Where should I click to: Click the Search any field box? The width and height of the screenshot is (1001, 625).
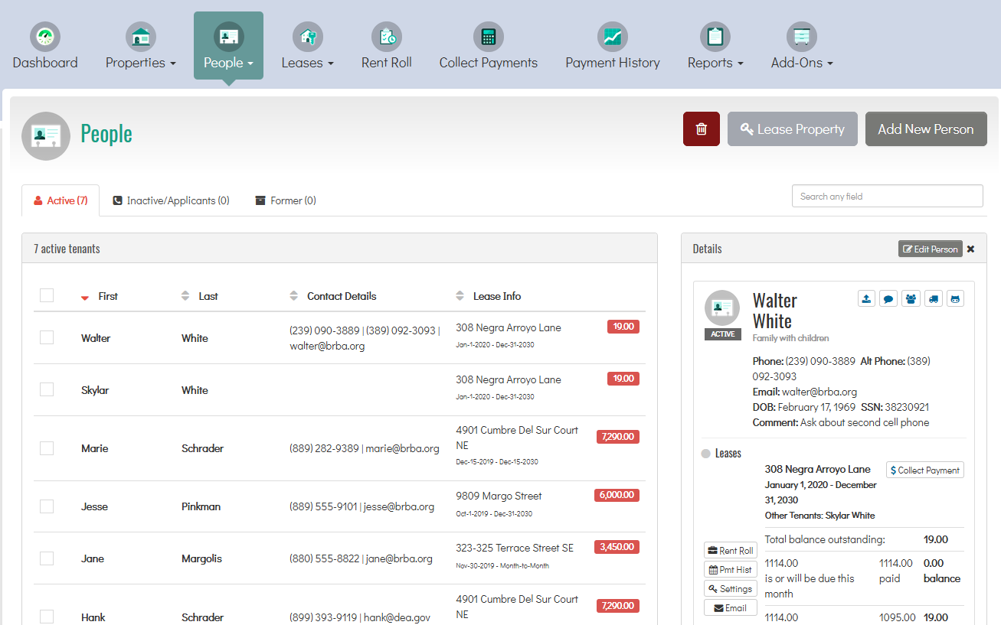pyautogui.click(x=887, y=197)
